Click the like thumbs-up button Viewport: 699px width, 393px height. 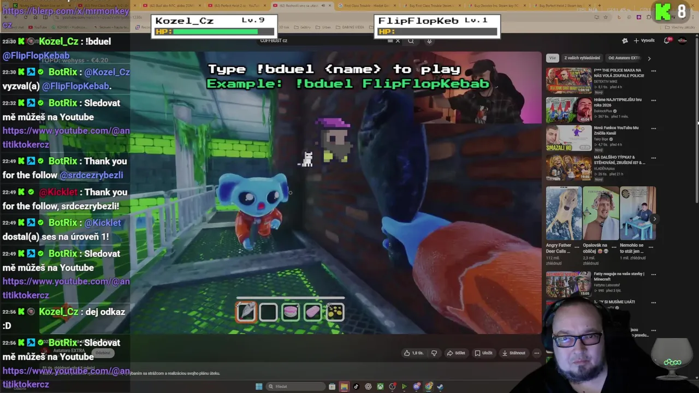(x=413, y=353)
